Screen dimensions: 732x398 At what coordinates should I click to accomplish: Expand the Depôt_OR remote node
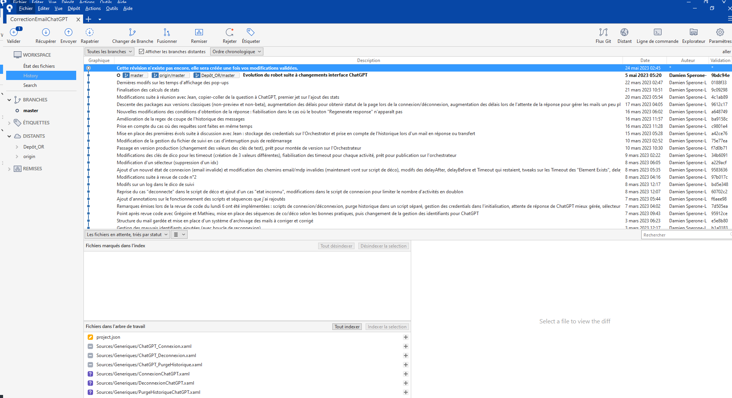pos(17,147)
